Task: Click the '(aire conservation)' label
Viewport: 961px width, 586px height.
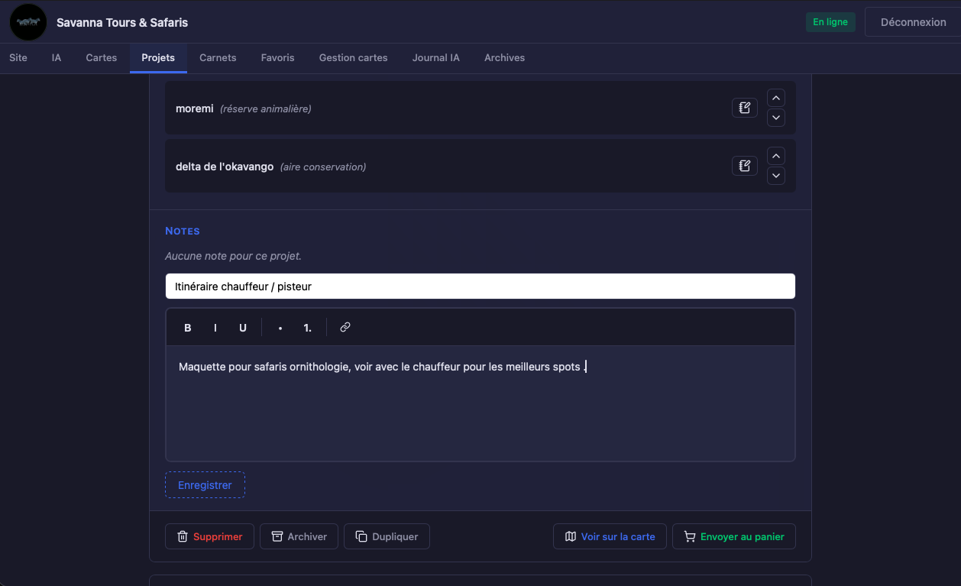Action: click(323, 167)
